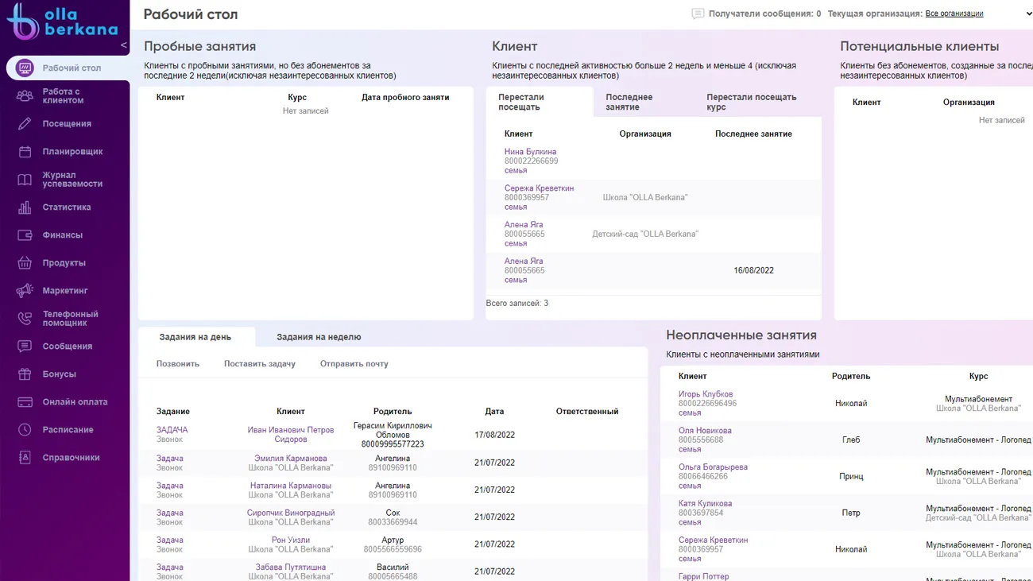Open the Bonuses gift icon
This screenshot has height=581, width=1033.
click(x=25, y=374)
